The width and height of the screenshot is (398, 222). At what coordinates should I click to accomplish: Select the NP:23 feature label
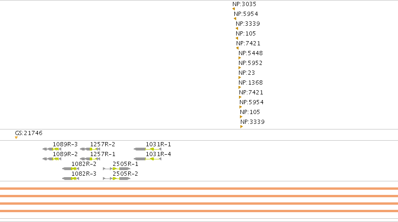pyautogui.click(x=247, y=73)
